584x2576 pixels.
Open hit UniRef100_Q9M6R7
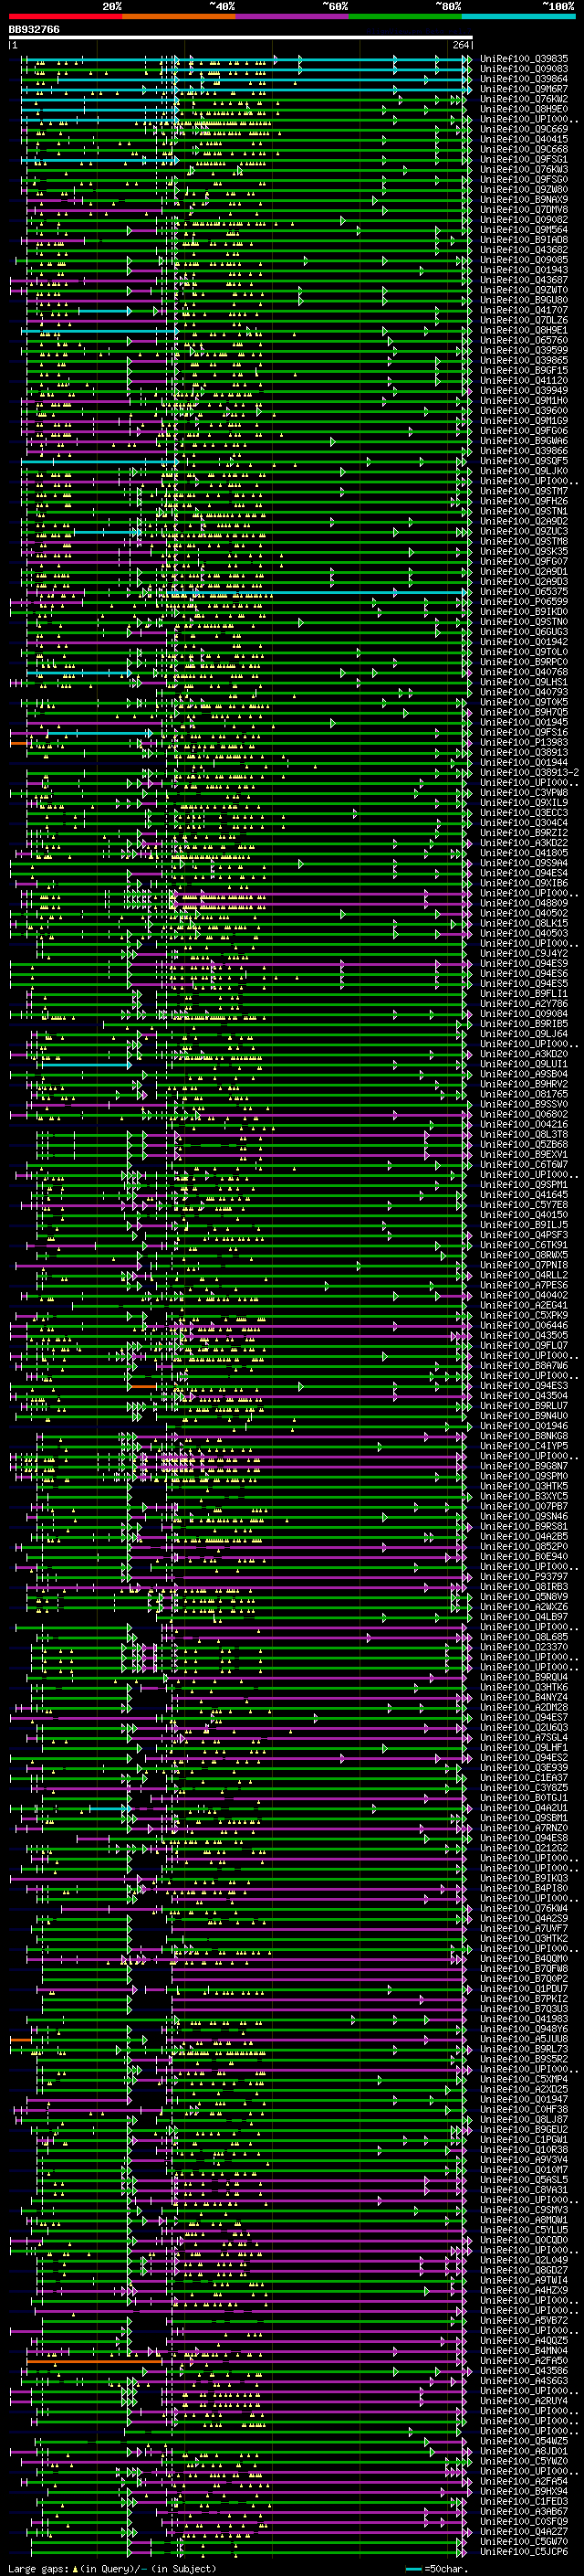click(524, 89)
